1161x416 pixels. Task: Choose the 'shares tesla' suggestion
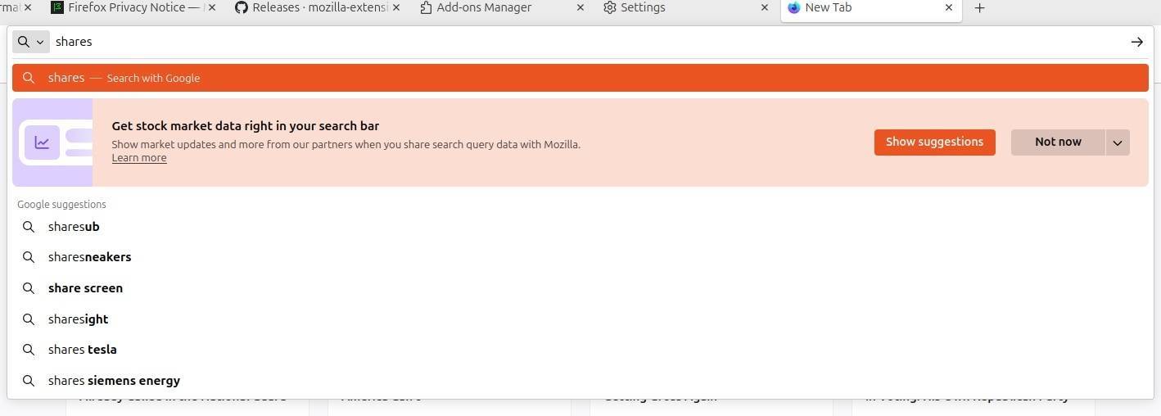(82, 350)
